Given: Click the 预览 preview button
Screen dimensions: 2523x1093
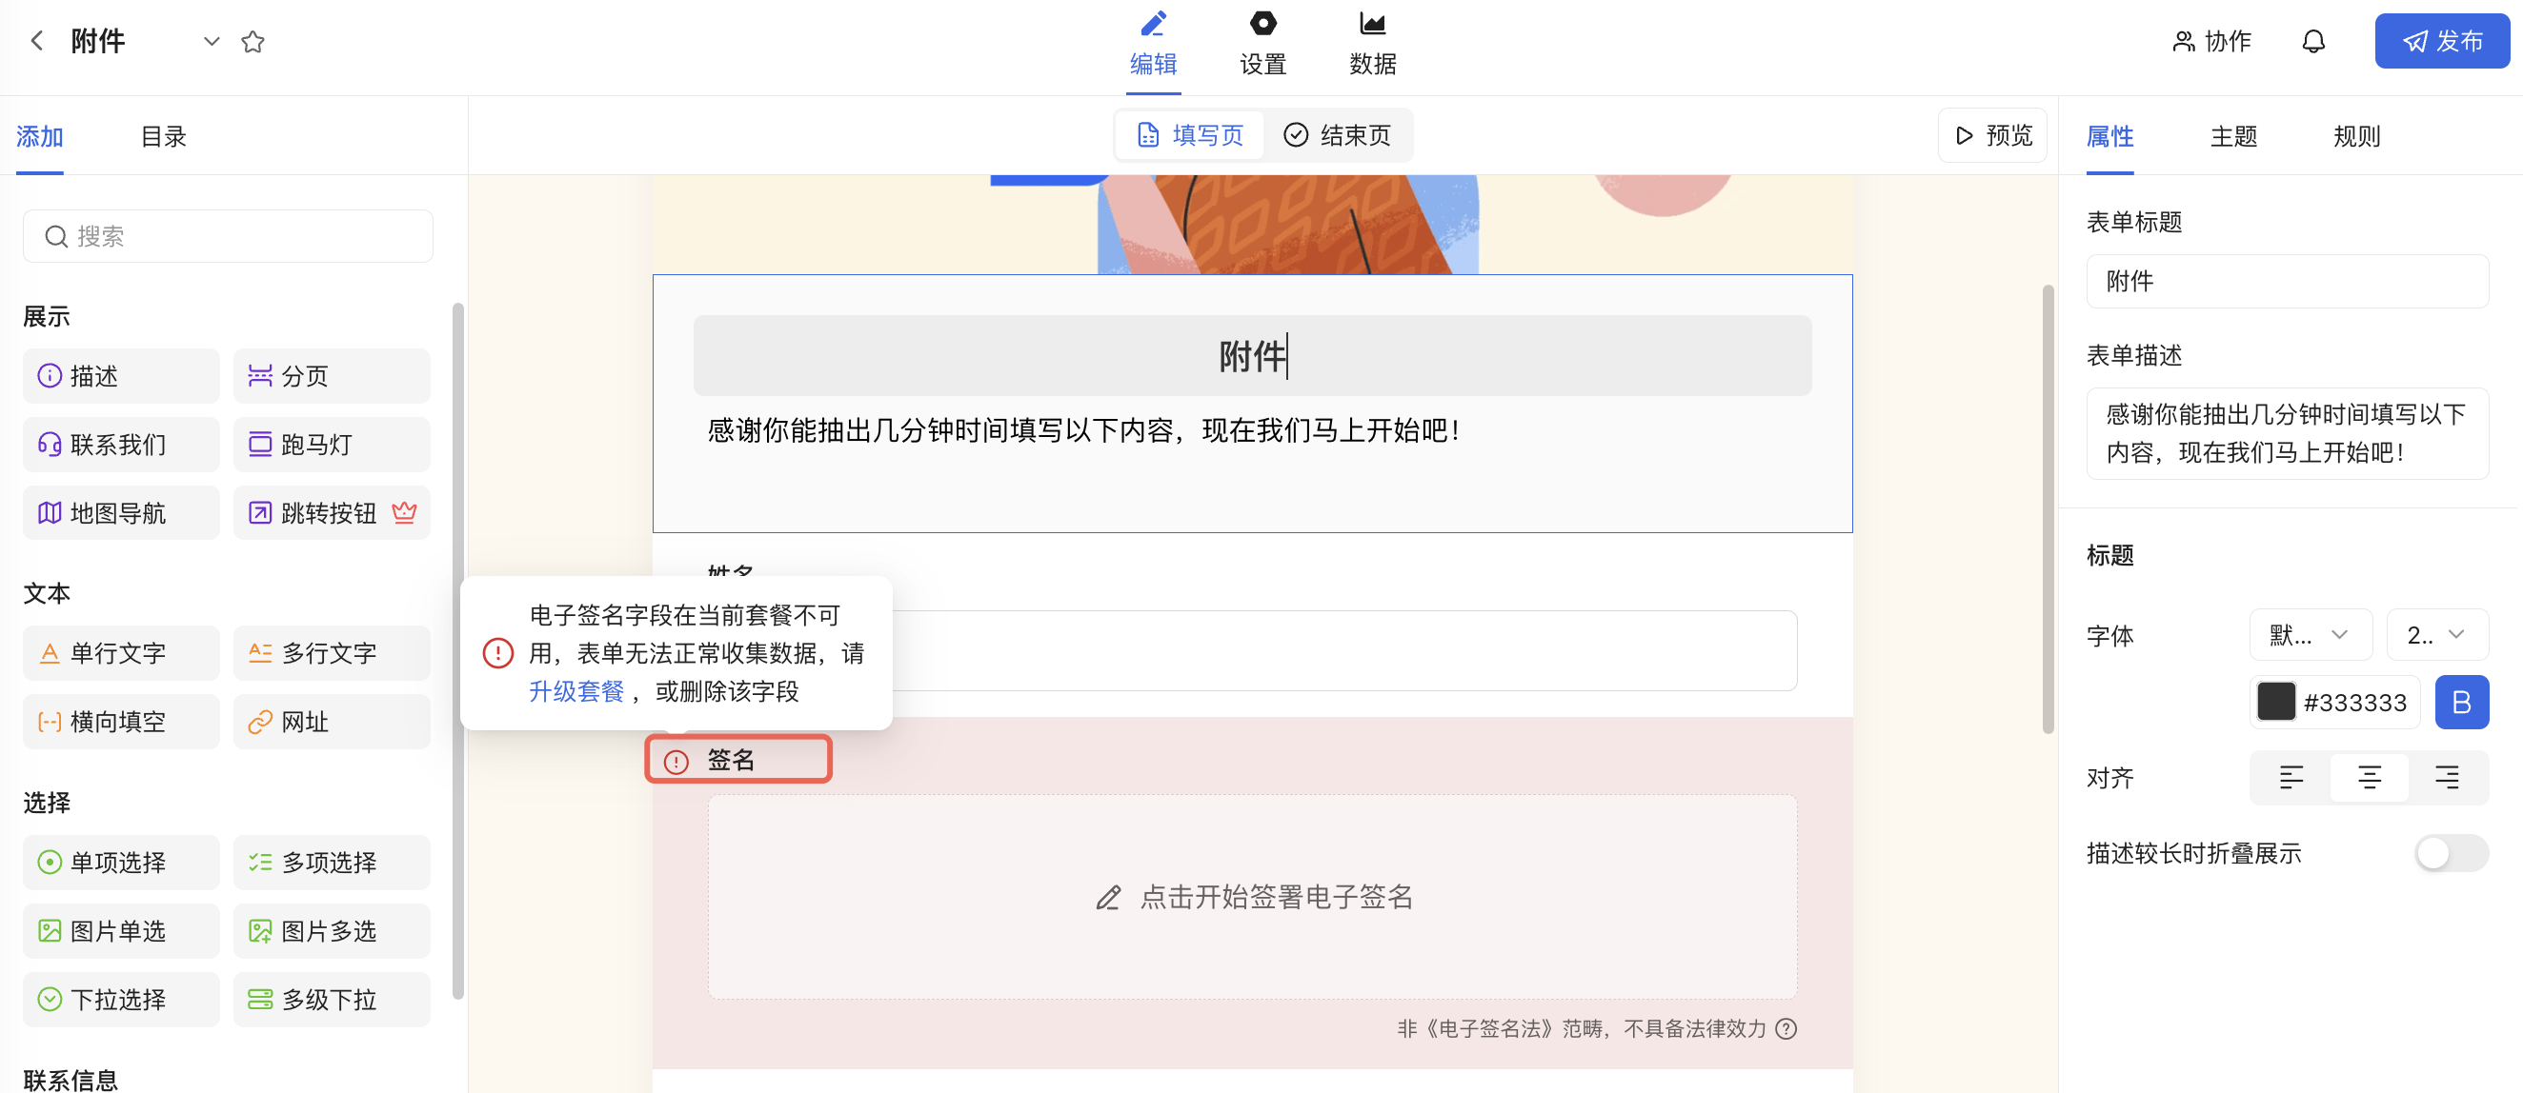Looking at the screenshot, I should click(1992, 135).
